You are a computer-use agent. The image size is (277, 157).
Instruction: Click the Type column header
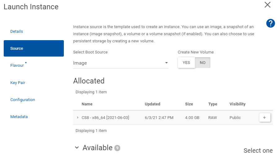click(x=213, y=104)
